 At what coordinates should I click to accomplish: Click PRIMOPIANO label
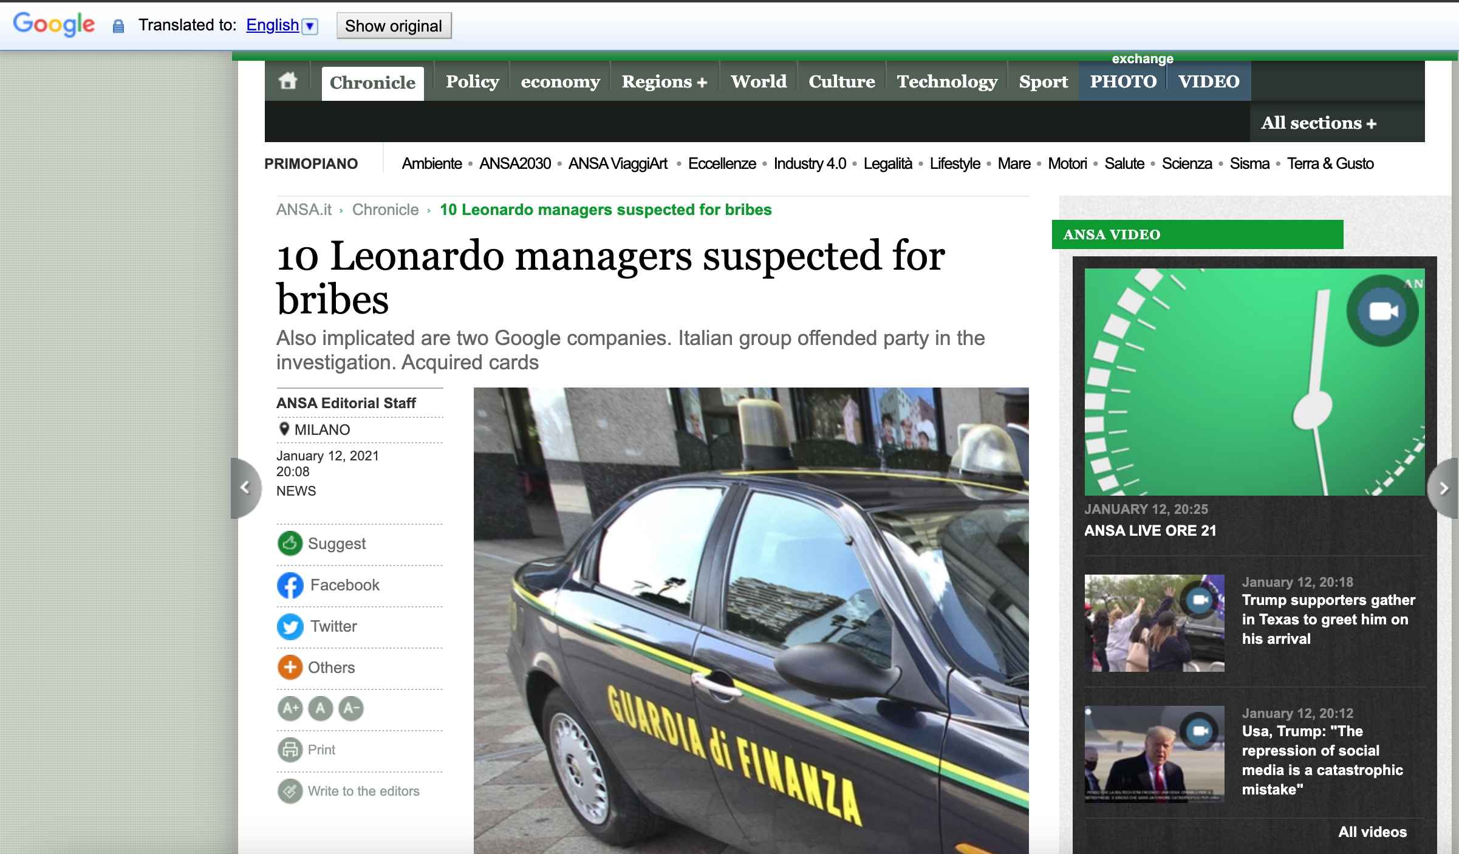click(x=311, y=163)
